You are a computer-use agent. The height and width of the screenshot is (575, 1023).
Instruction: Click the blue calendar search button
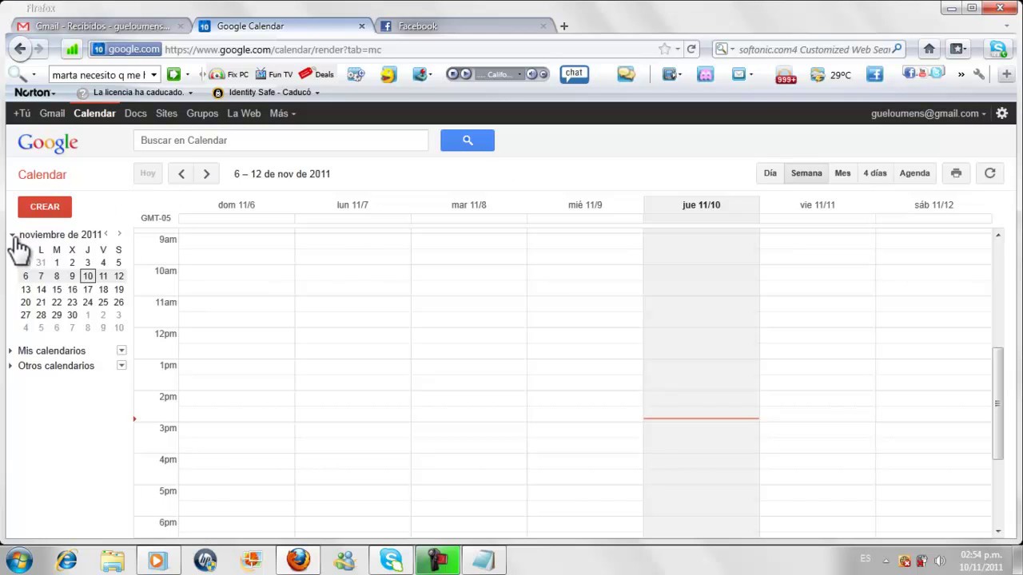468,141
